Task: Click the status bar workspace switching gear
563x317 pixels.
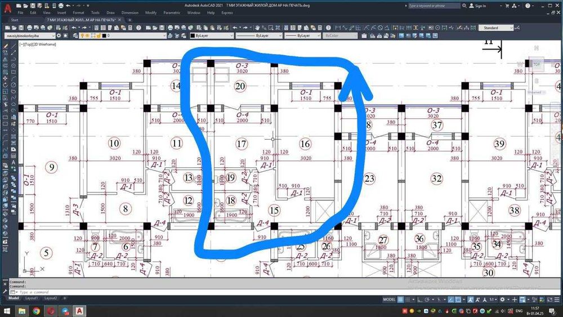Action: coord(502,300)
